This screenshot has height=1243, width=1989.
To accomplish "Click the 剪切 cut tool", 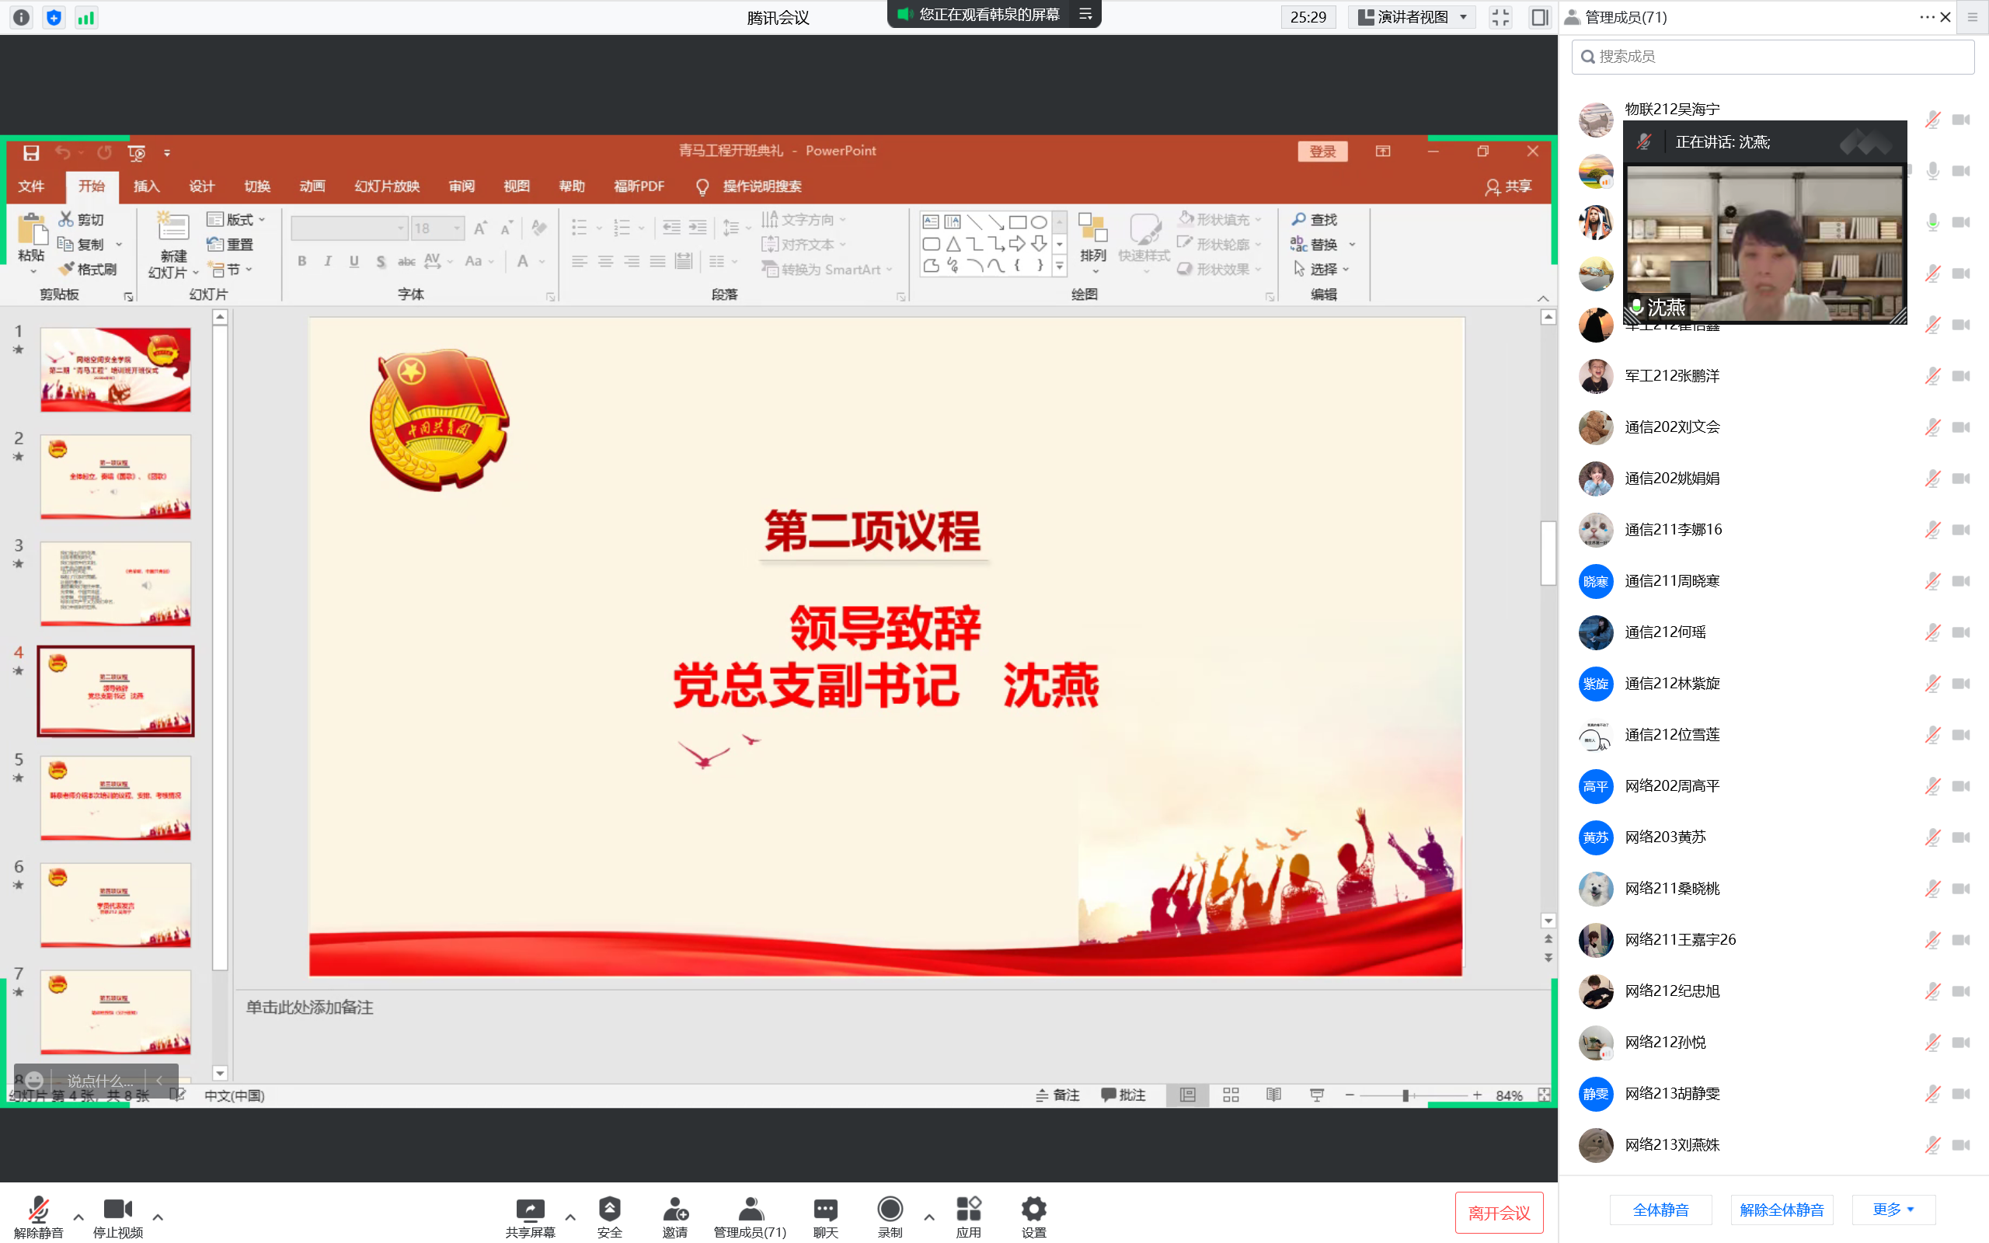I will tap(81, 220).
